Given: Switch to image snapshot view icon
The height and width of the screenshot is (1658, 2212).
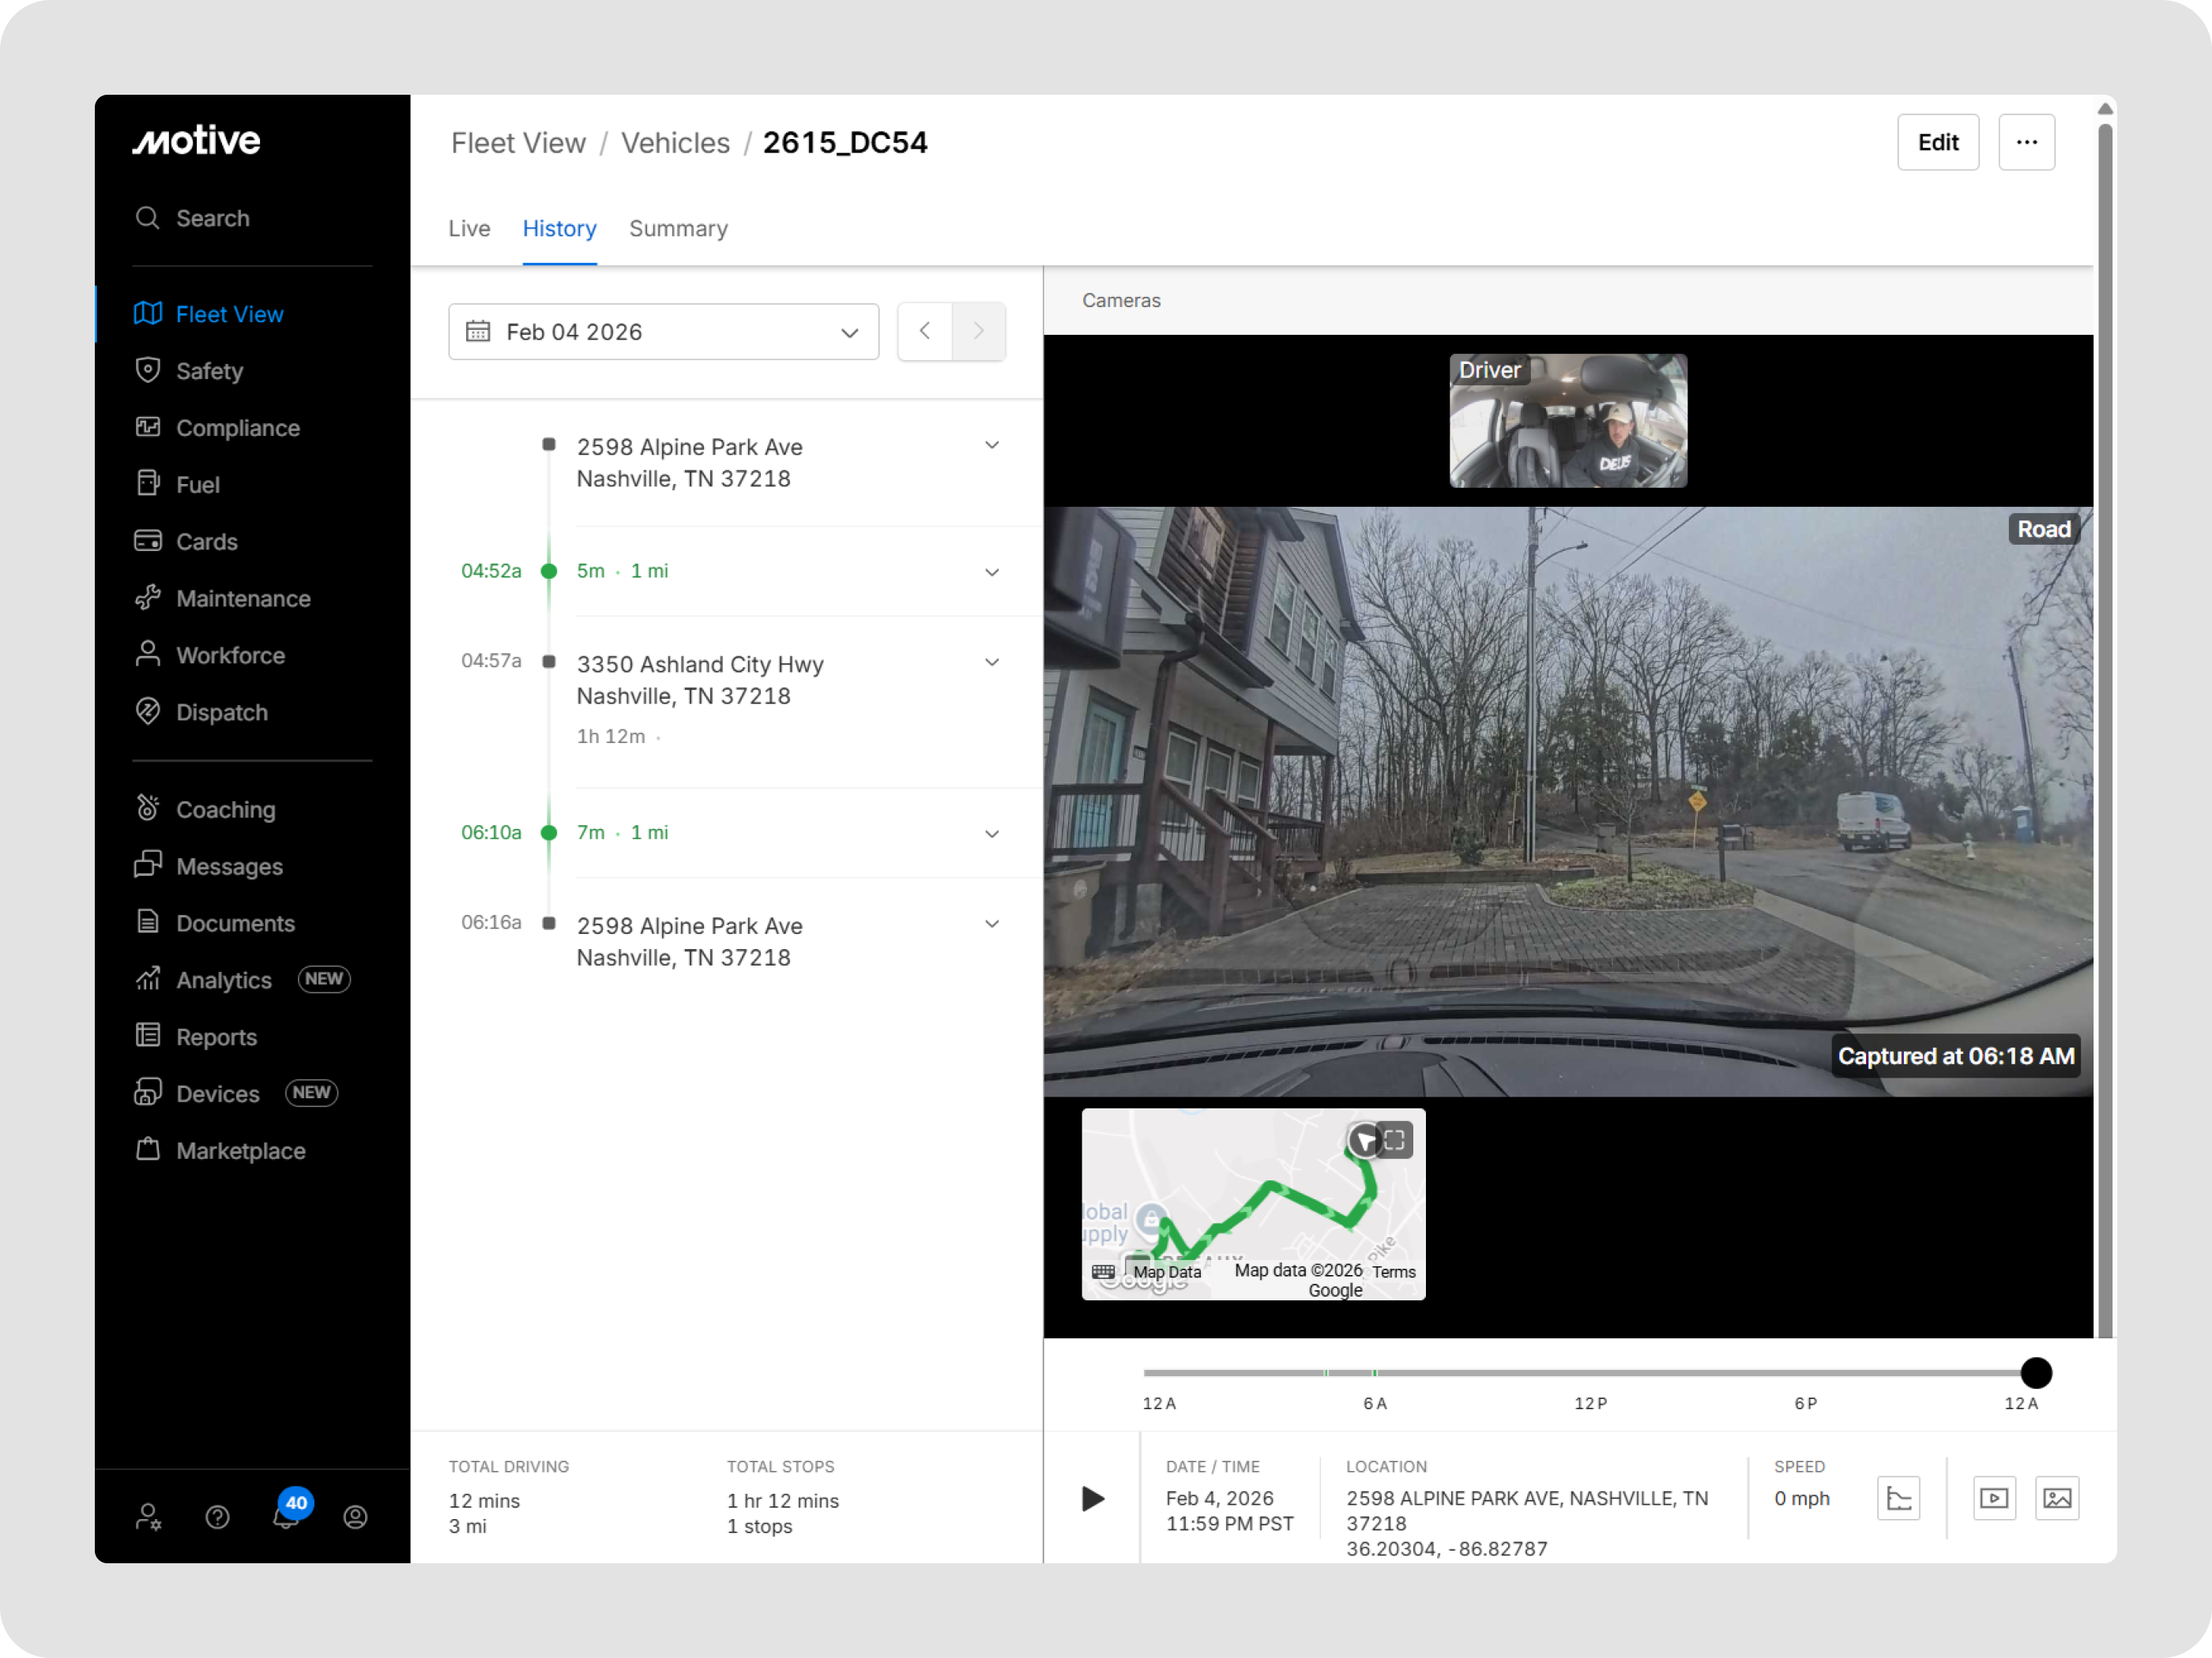Looking at the screenshot, I should pyautogui.click(x=2057, y=1498).
